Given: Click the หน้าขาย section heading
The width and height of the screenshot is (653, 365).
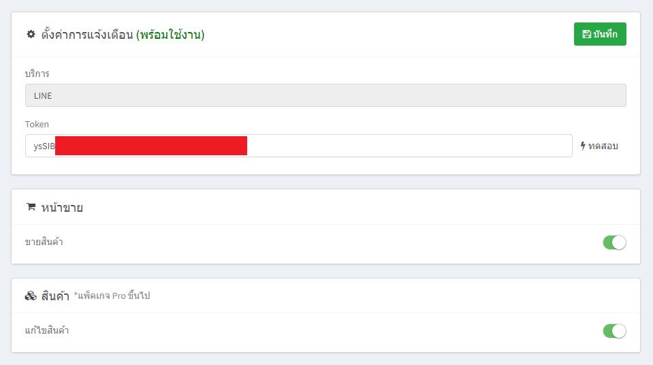Looking at the screenshot, I should pyautogui.click(x=62, y=208).
